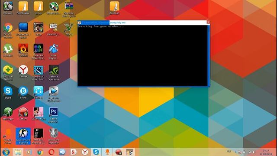Image resolution: width=277 pixels, height=156 pixels.
Task: Open the blue speaker app on taskbar
Action: coord(62,152)
